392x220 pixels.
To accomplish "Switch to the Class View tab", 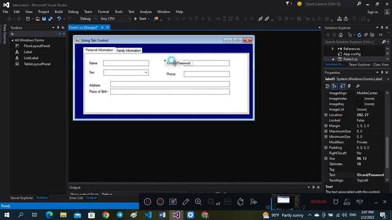I will (x=380, y=65).
